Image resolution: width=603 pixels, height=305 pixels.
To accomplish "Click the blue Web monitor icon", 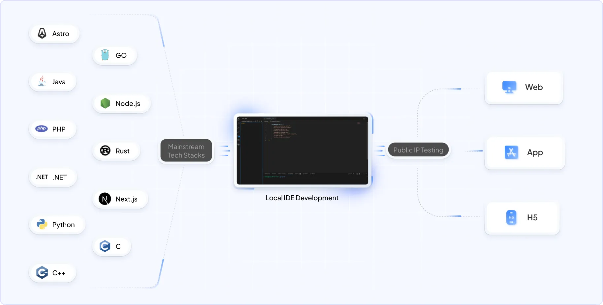I will [x=509, y=87].
